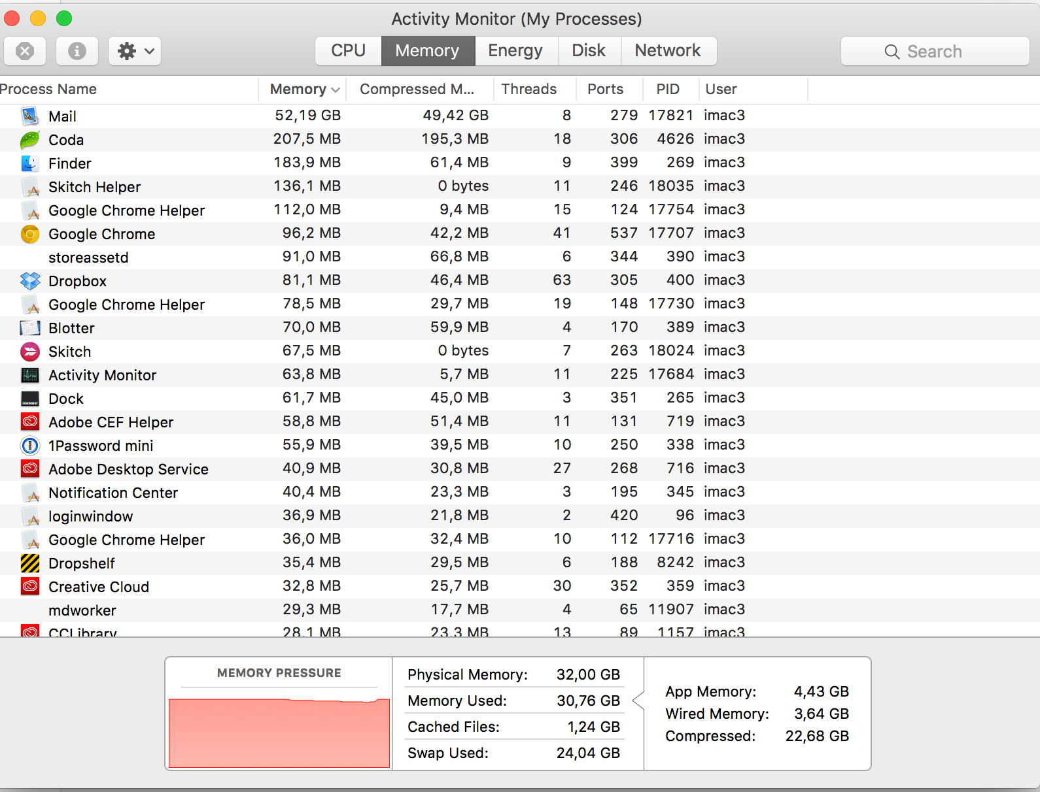The height and width of the screenshot is (792, 1040).
Task: Click the Swap Used 24,04 GB value
Action: 588,753
